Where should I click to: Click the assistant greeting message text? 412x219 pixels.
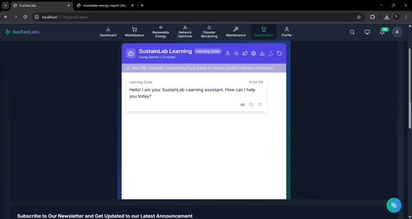pyautogui.click(x=192, y=93)
